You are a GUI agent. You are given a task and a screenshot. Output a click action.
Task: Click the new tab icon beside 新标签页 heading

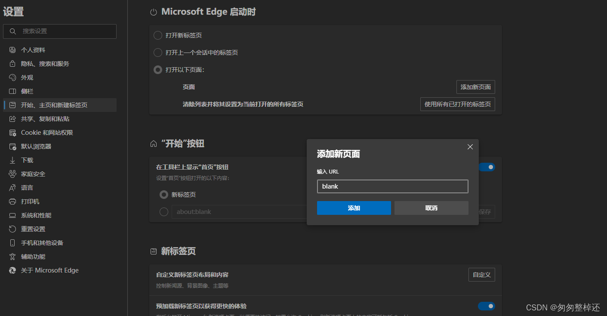[154, 251]
